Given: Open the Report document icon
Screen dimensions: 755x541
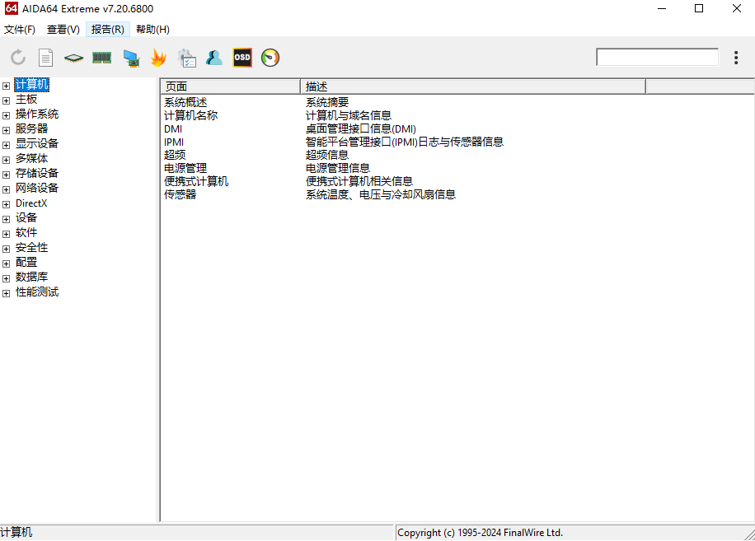Looking at the screenshot, I should pyautogui.click(x=46, y=58).
